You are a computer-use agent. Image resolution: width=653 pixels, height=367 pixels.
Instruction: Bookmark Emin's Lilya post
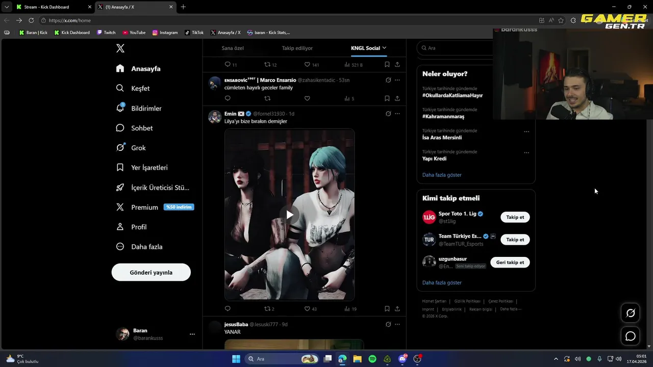coord(387,309)
